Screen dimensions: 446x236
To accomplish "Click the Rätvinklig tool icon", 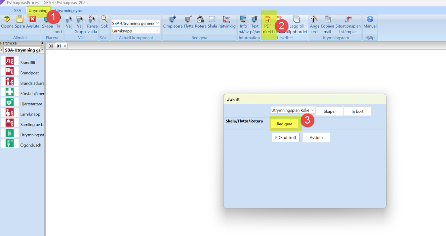I will click(227, 20).
